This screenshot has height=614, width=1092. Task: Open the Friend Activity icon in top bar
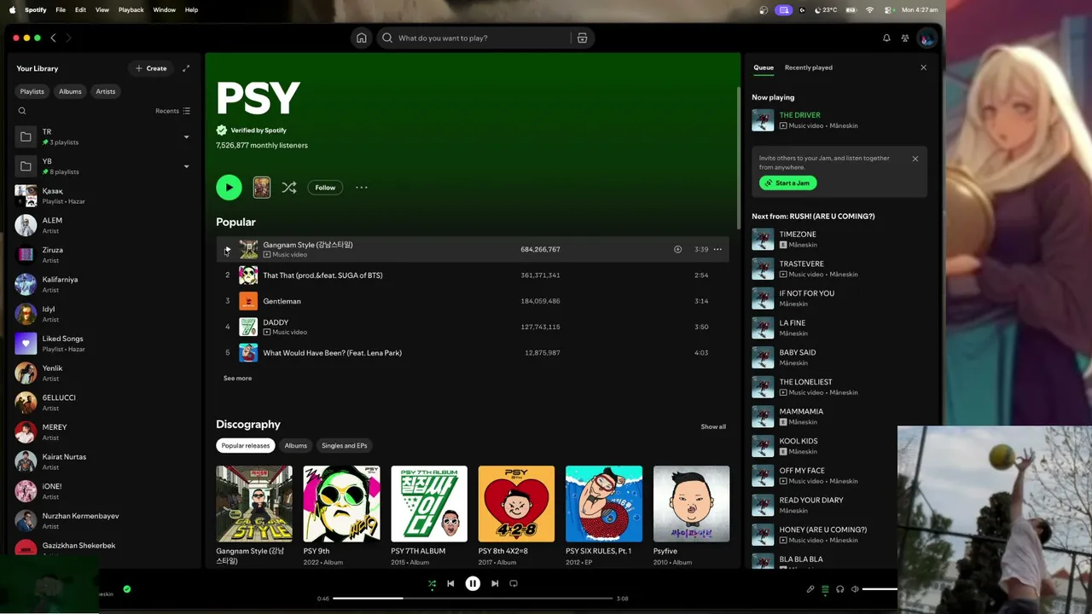pos(905,38)
